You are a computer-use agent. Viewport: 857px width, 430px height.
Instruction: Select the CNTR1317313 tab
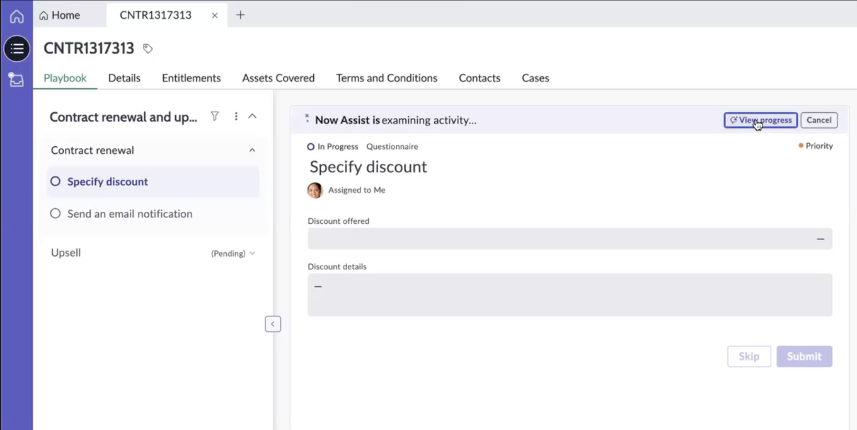pyautogui.click(x=156, y=15)
